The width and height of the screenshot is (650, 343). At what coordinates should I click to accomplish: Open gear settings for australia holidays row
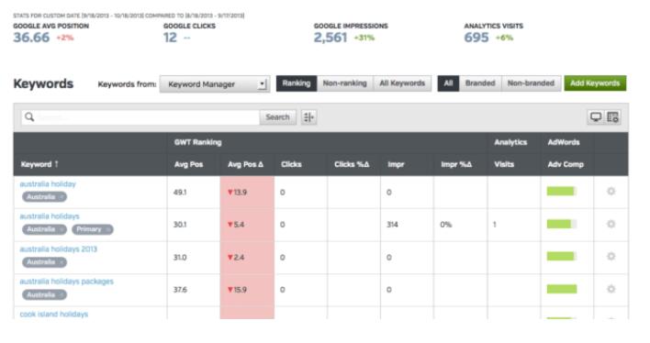(x=611, y=224)
